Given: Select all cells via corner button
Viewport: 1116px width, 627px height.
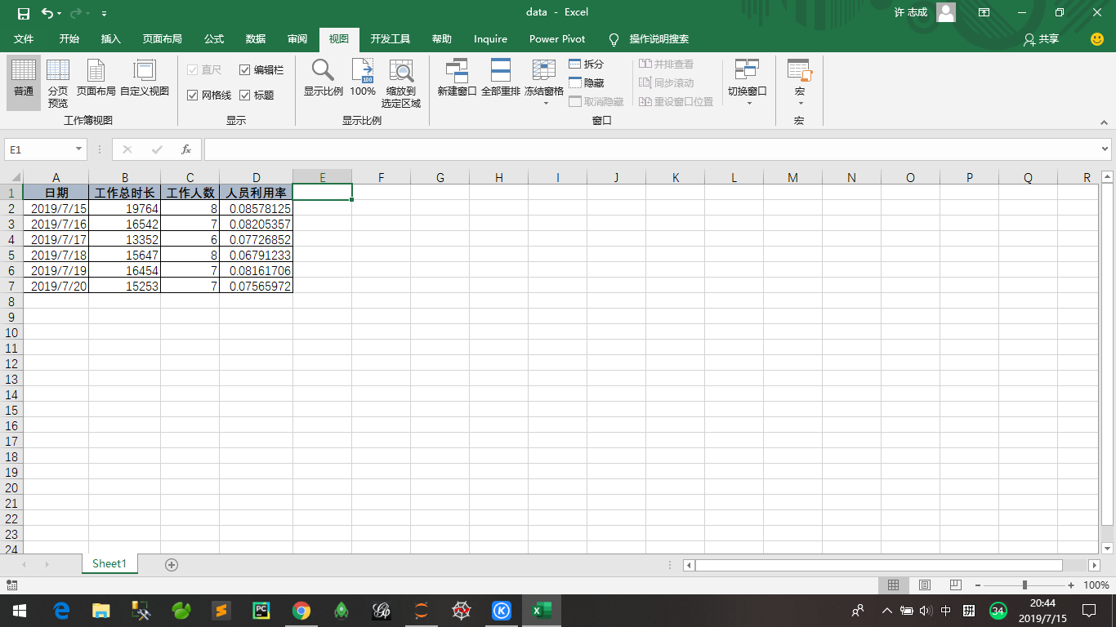Looking at the screenshot, I should (x=11, y=177).
